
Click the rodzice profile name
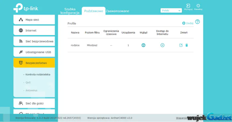click(x=75, y=45)
